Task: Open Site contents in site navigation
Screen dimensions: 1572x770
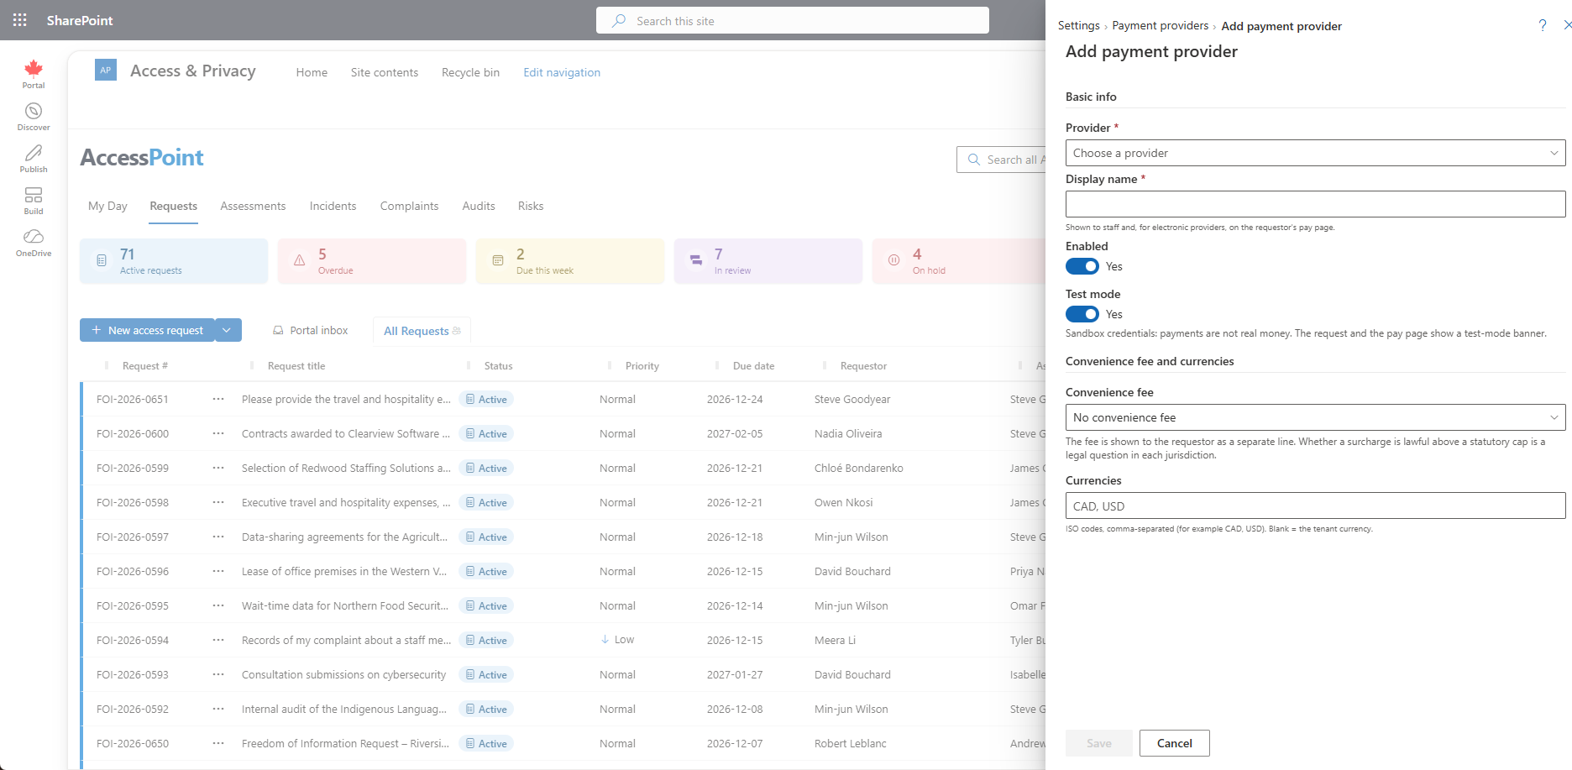Action: tap(385, 72)
